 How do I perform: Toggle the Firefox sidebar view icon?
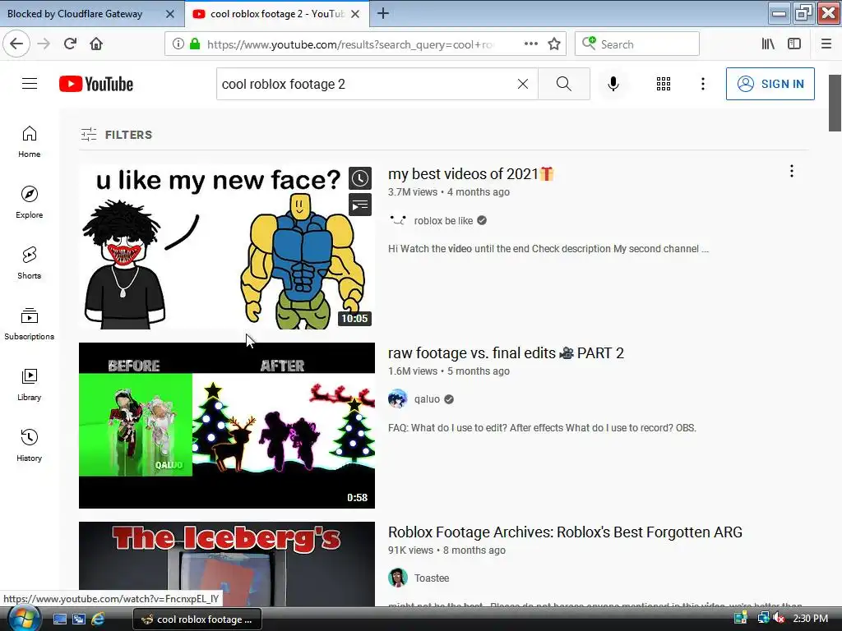794,44
